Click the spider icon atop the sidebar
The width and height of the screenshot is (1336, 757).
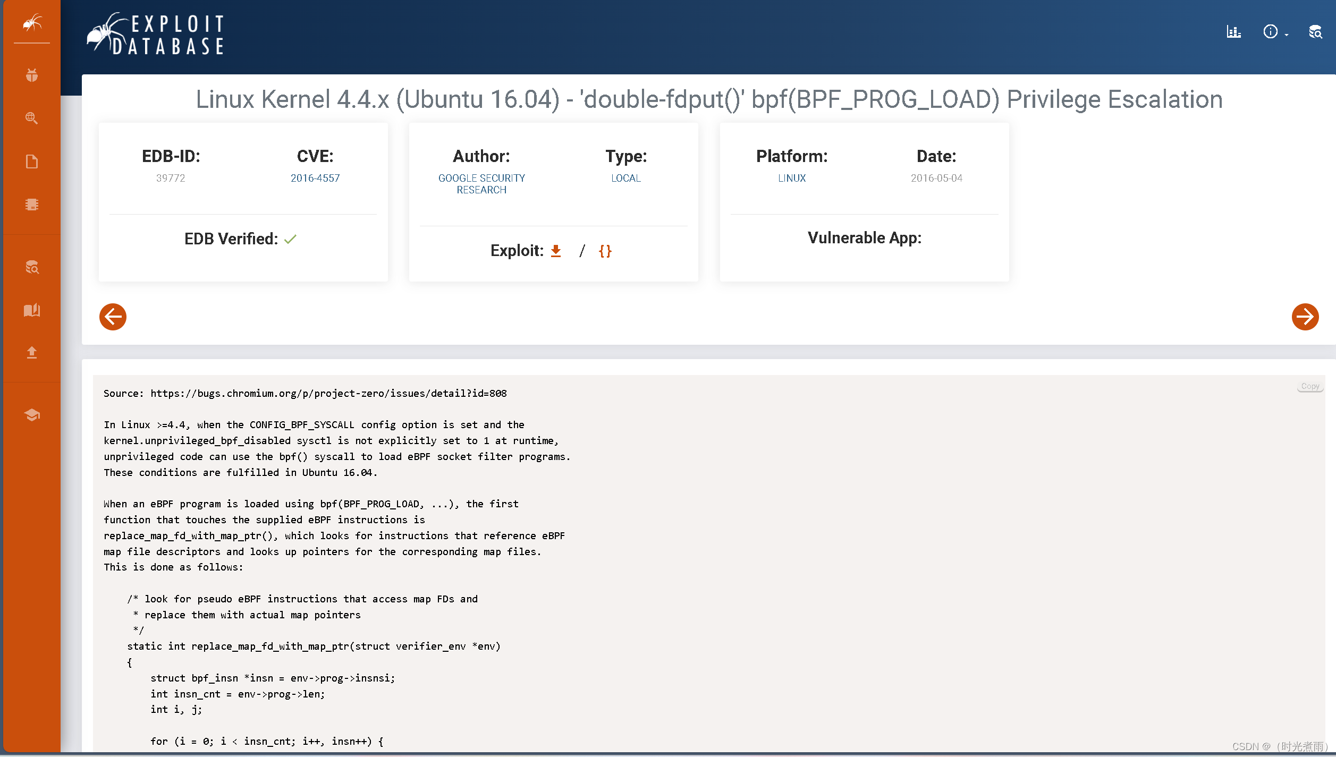(x=32, y=22)
